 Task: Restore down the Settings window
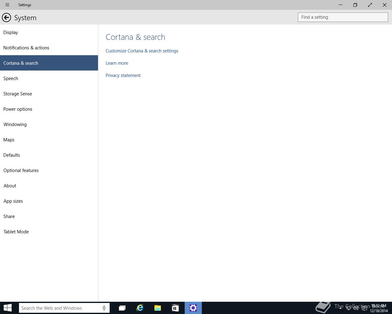(x=355, y=5)
